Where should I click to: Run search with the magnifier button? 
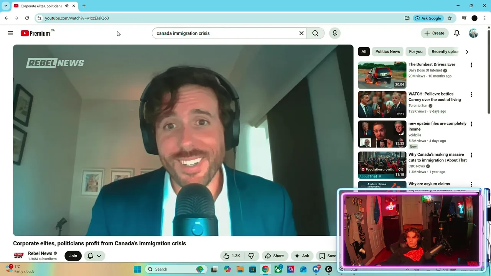coord(315,33)
